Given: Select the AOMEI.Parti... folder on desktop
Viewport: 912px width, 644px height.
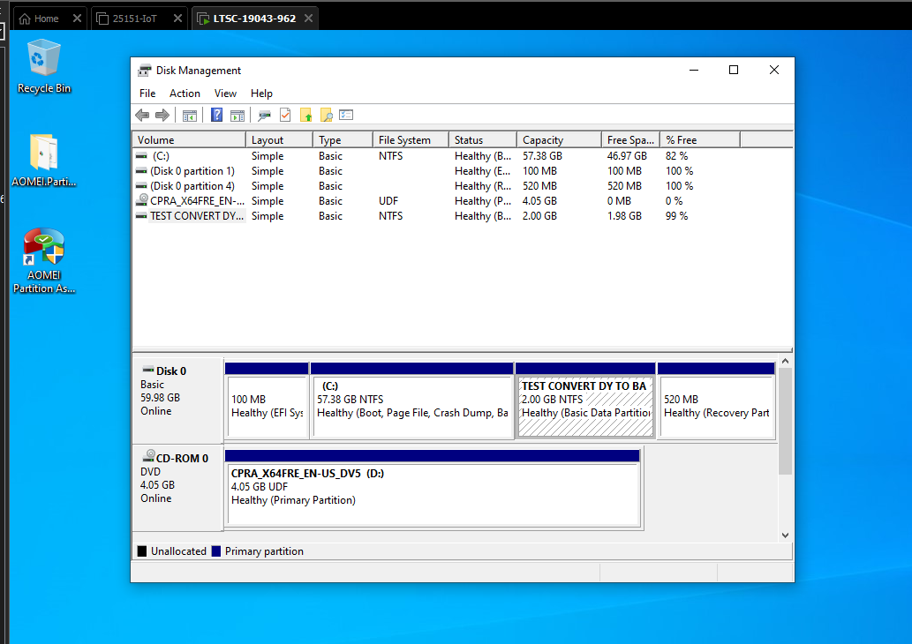Looking at the screenshot, I should (x=43, y=160).
